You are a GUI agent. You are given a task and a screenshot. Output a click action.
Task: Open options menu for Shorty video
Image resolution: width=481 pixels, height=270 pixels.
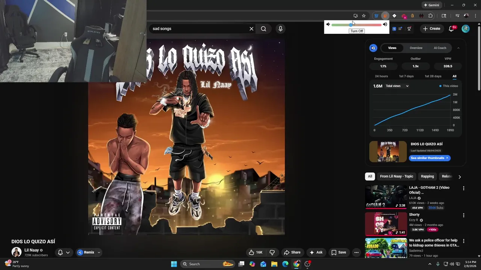(x=463, y=215)
